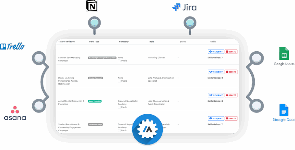Check Public box for Annual Recital Production
295x150 pixels.
click(x=119, y=107)
